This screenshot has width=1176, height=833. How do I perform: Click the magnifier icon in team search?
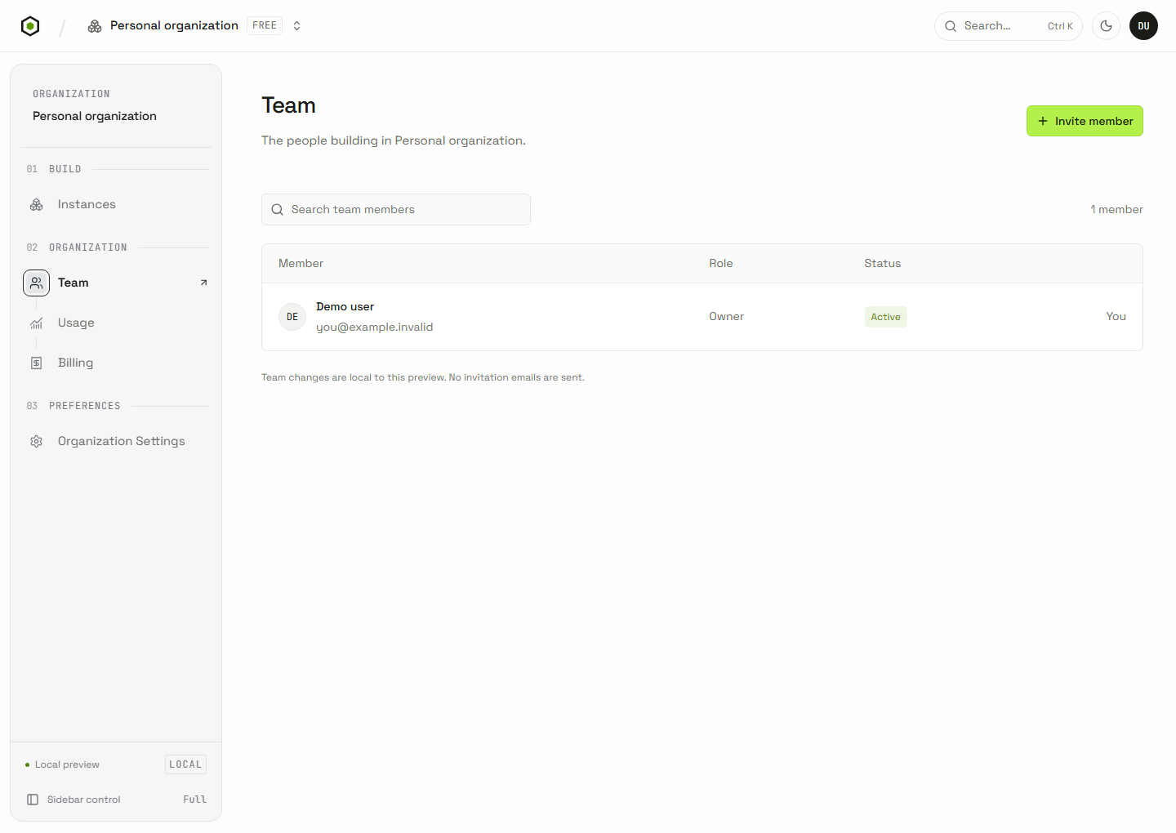(x=278, y=210)
